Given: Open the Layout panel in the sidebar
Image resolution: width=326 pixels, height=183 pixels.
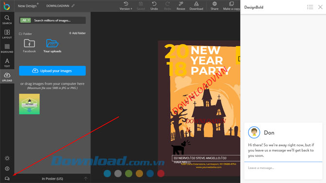Looking at the screenshot, I should tap(7, 34).
